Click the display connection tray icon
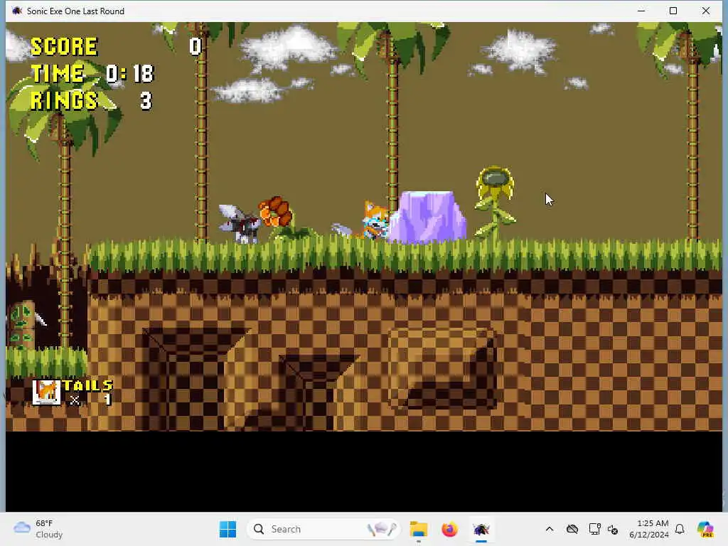 pos(594,529)
